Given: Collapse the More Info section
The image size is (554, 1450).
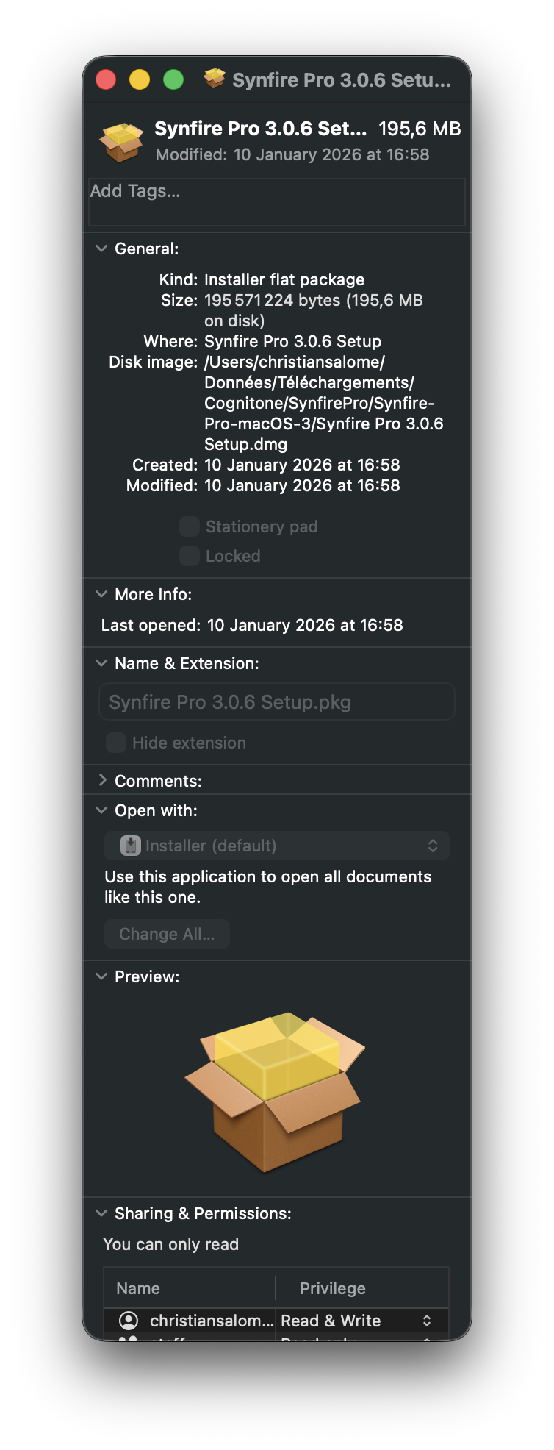Looking at the screenshot, I should point(101,594).
